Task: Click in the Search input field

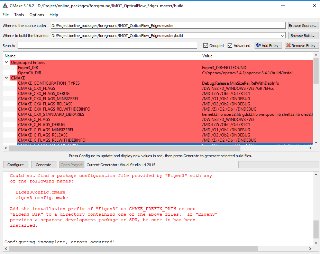Action: pos(107,45)
